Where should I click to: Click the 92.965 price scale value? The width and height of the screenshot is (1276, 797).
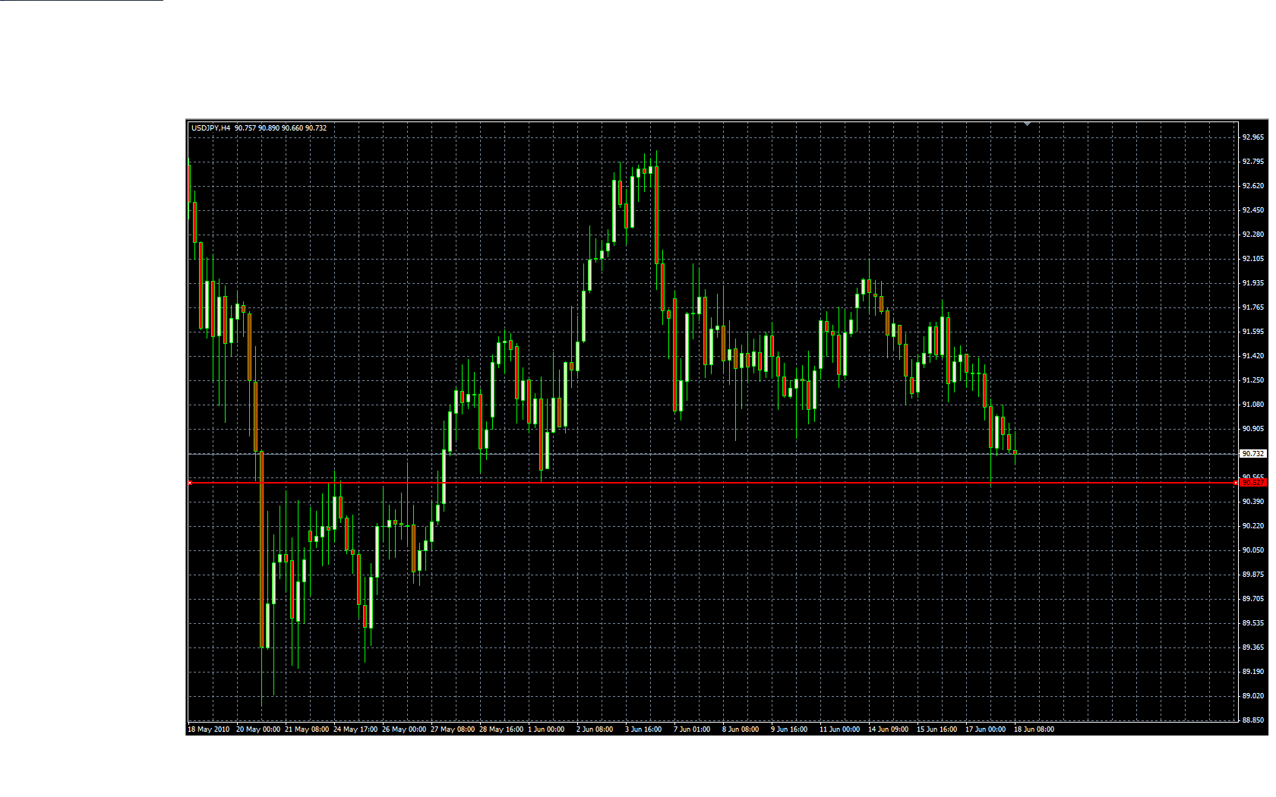[1253, 137]
